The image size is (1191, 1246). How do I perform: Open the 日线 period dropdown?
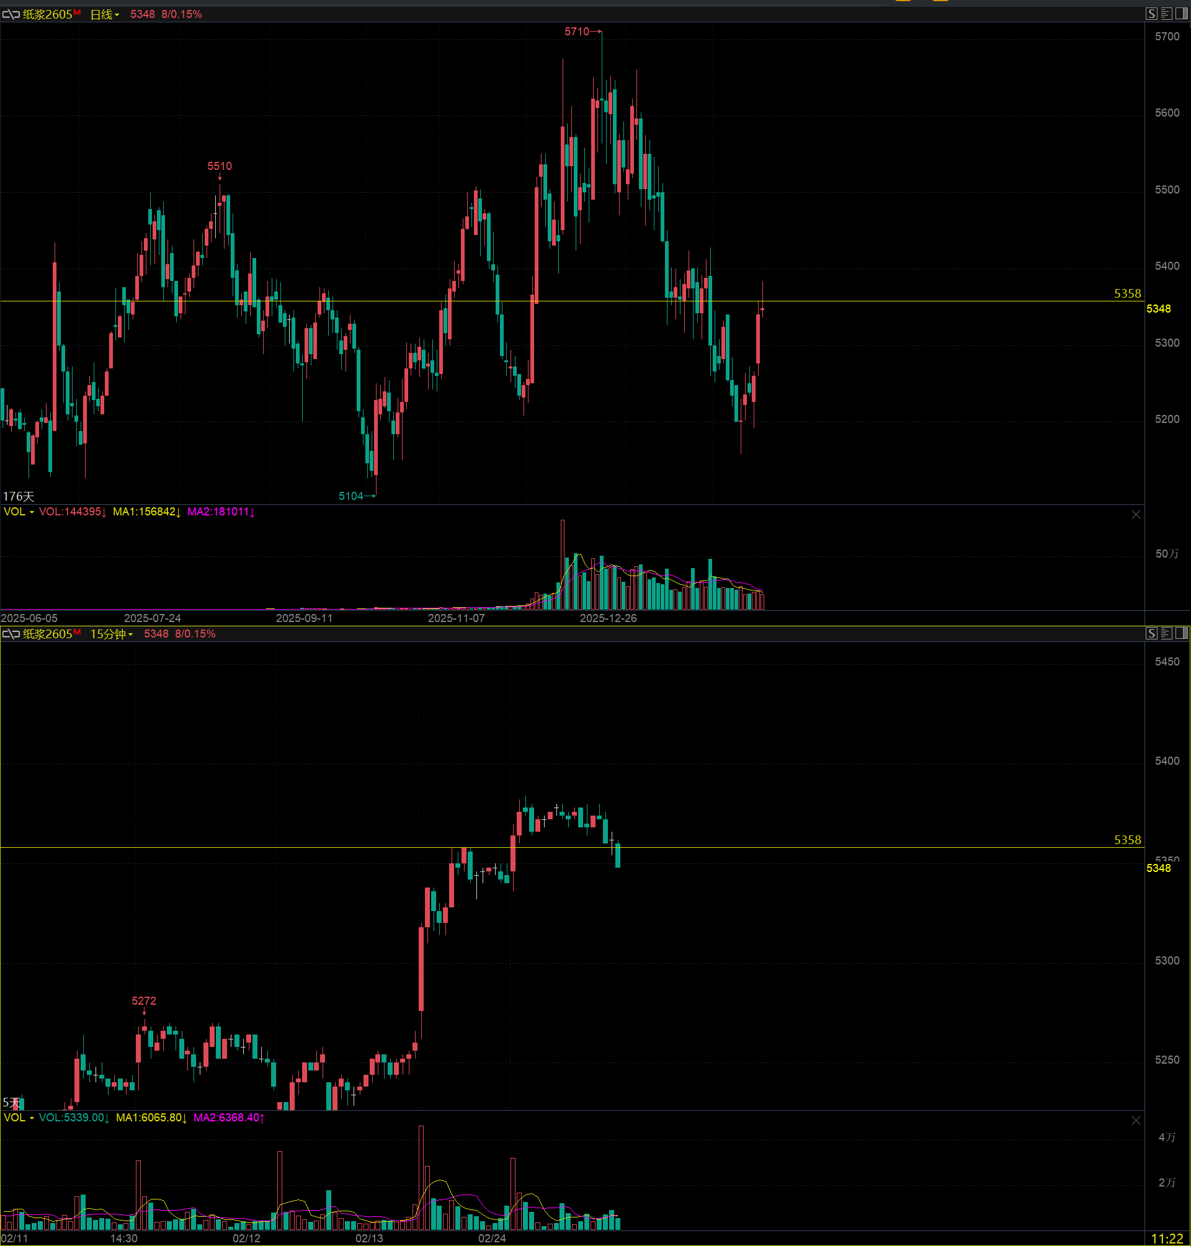click(x=105, y=14)
